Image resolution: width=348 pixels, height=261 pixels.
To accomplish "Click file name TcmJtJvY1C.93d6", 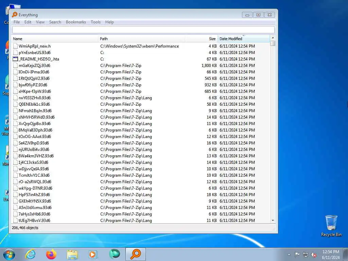I will point(34,175).
